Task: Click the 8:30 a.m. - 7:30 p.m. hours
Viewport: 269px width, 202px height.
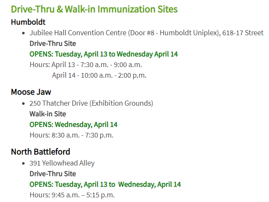Action: pyautogui.click(x=72, y=135)
